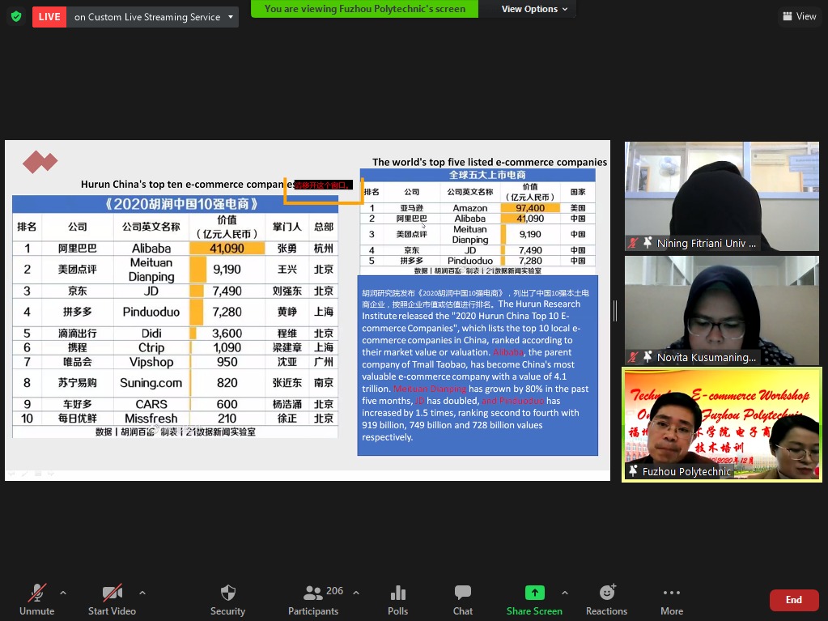Open the Polls bar chart icon
Screen dimensions: 828x621
pyautogui.click(x=397, y=593)
